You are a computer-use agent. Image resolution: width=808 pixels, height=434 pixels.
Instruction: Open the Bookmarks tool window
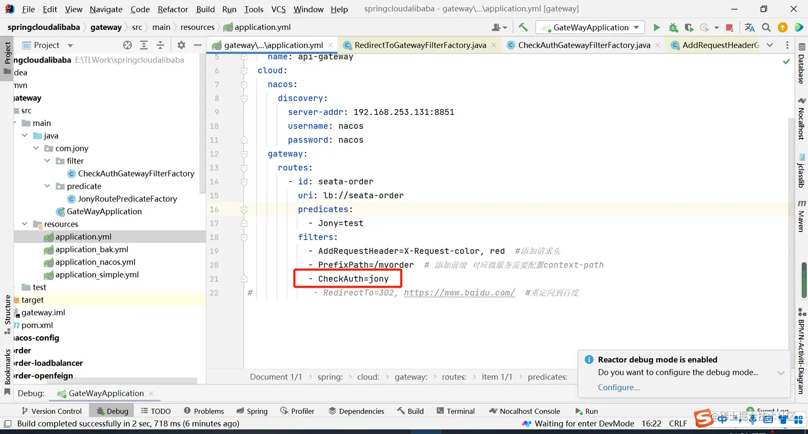click(7, 372)
